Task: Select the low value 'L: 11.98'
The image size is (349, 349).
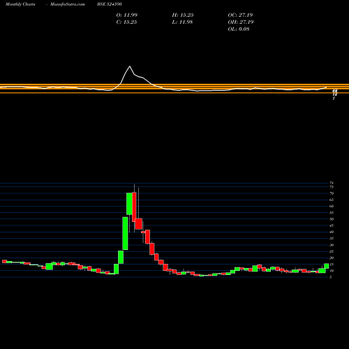Action: pyautogui.click(x=182, y=22)
